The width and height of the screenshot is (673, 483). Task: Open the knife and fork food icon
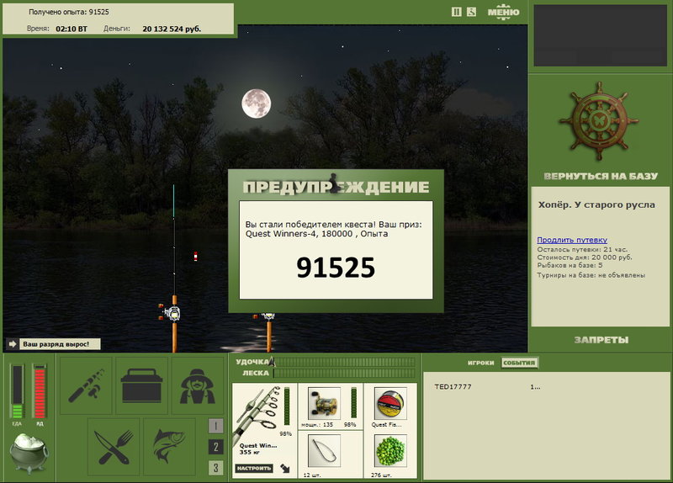pos(114,447)
